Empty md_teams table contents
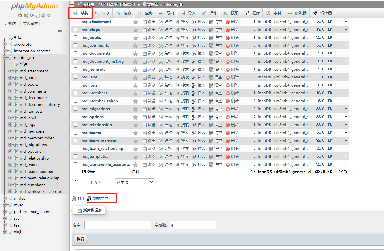 point(215,133)
